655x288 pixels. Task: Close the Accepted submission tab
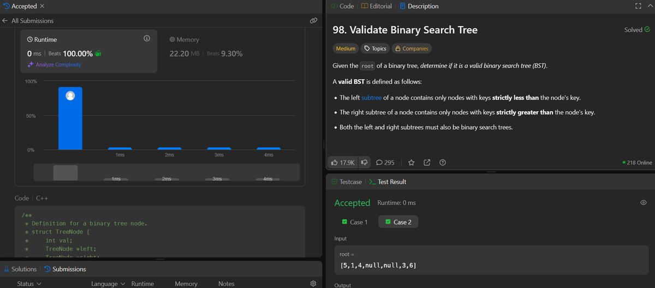point(43,6)
